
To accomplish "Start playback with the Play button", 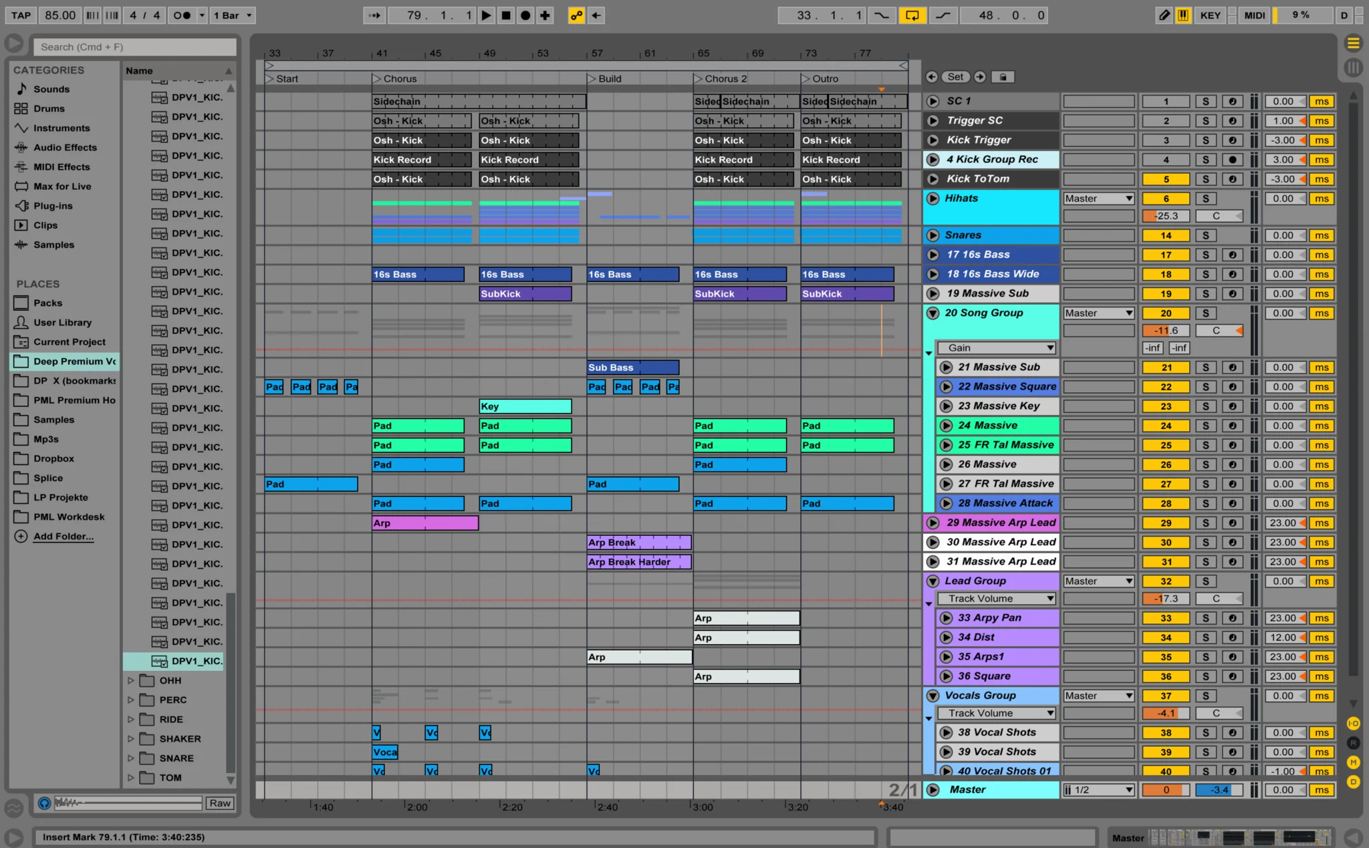I will click(x=486, y=15).
